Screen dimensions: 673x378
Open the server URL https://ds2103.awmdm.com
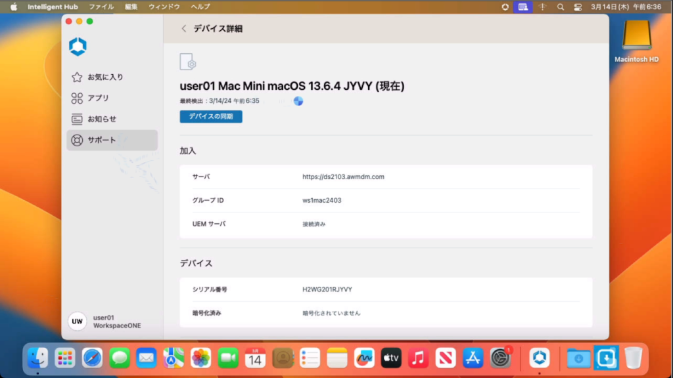tap(343, 177)
